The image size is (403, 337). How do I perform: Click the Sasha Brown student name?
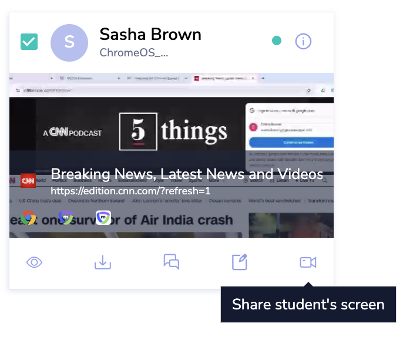click(x=150, y=34)
